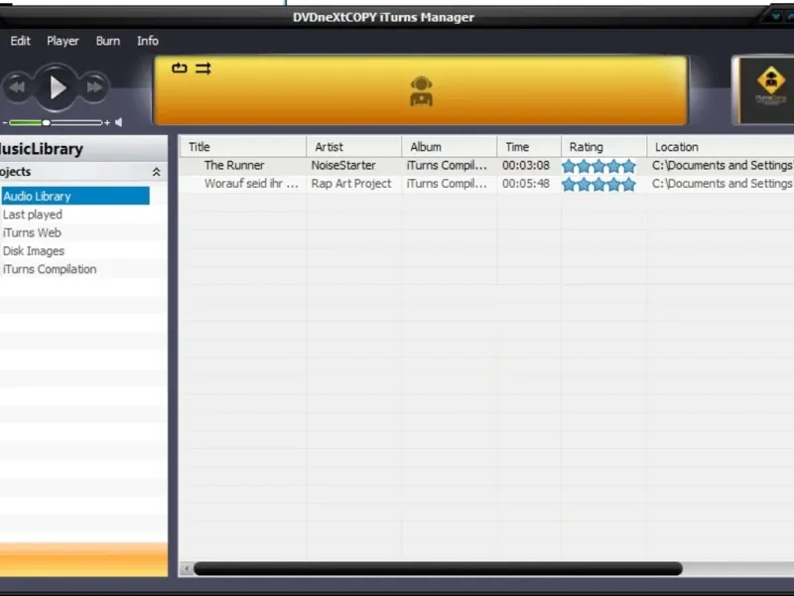The image size is (794, 596).
Task: Skip ahead with the fast-forward button
Action: click(94, 87)
